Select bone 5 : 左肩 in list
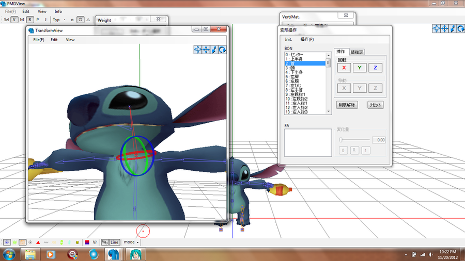This screenshot has height=261, width=465. [x=305, y=77]
